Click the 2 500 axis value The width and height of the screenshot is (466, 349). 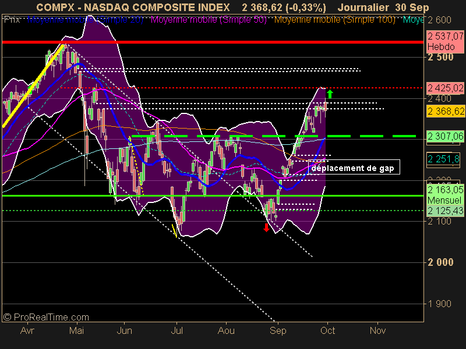tap(440, 57)
